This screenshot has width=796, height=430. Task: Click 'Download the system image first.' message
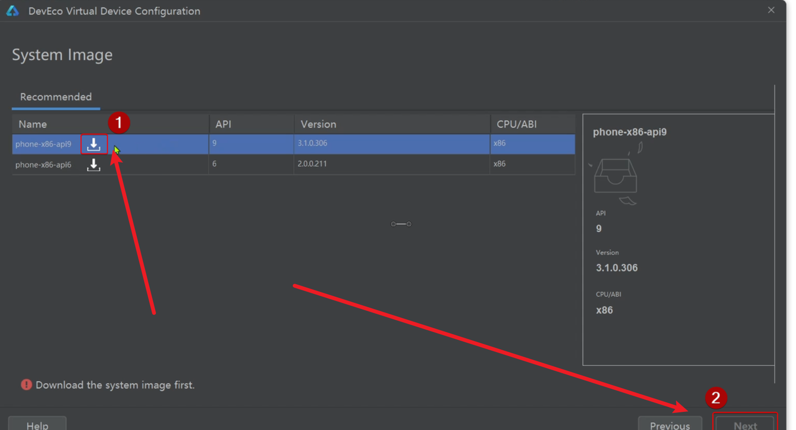115,385
